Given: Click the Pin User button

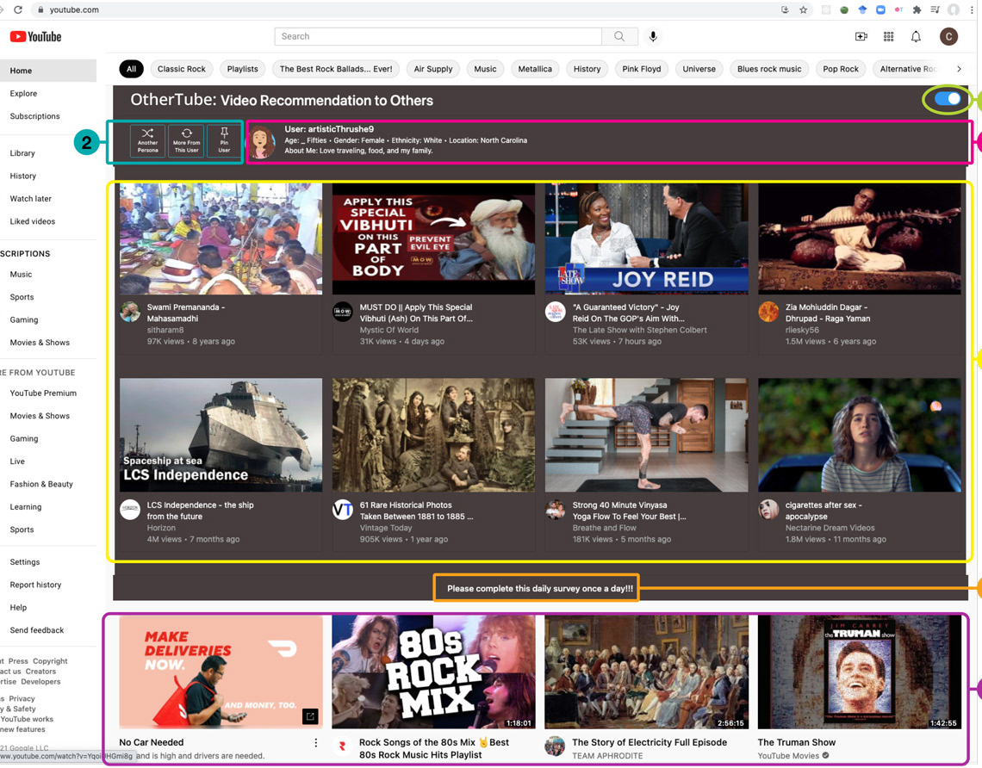Looking at the screenshot, I should coord(224,141).
